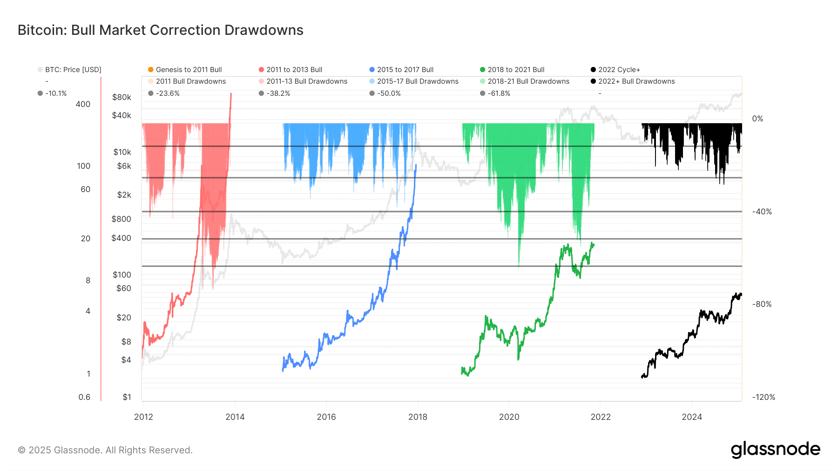Viewport: 838px width, 471px height.
Task: Toggle the 2018 to 2021 Bull series label
Action: click(x=516, y=70)
